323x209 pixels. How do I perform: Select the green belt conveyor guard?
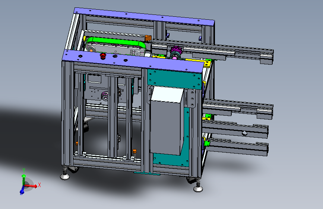pyautogui.click(x=115, y=42)
